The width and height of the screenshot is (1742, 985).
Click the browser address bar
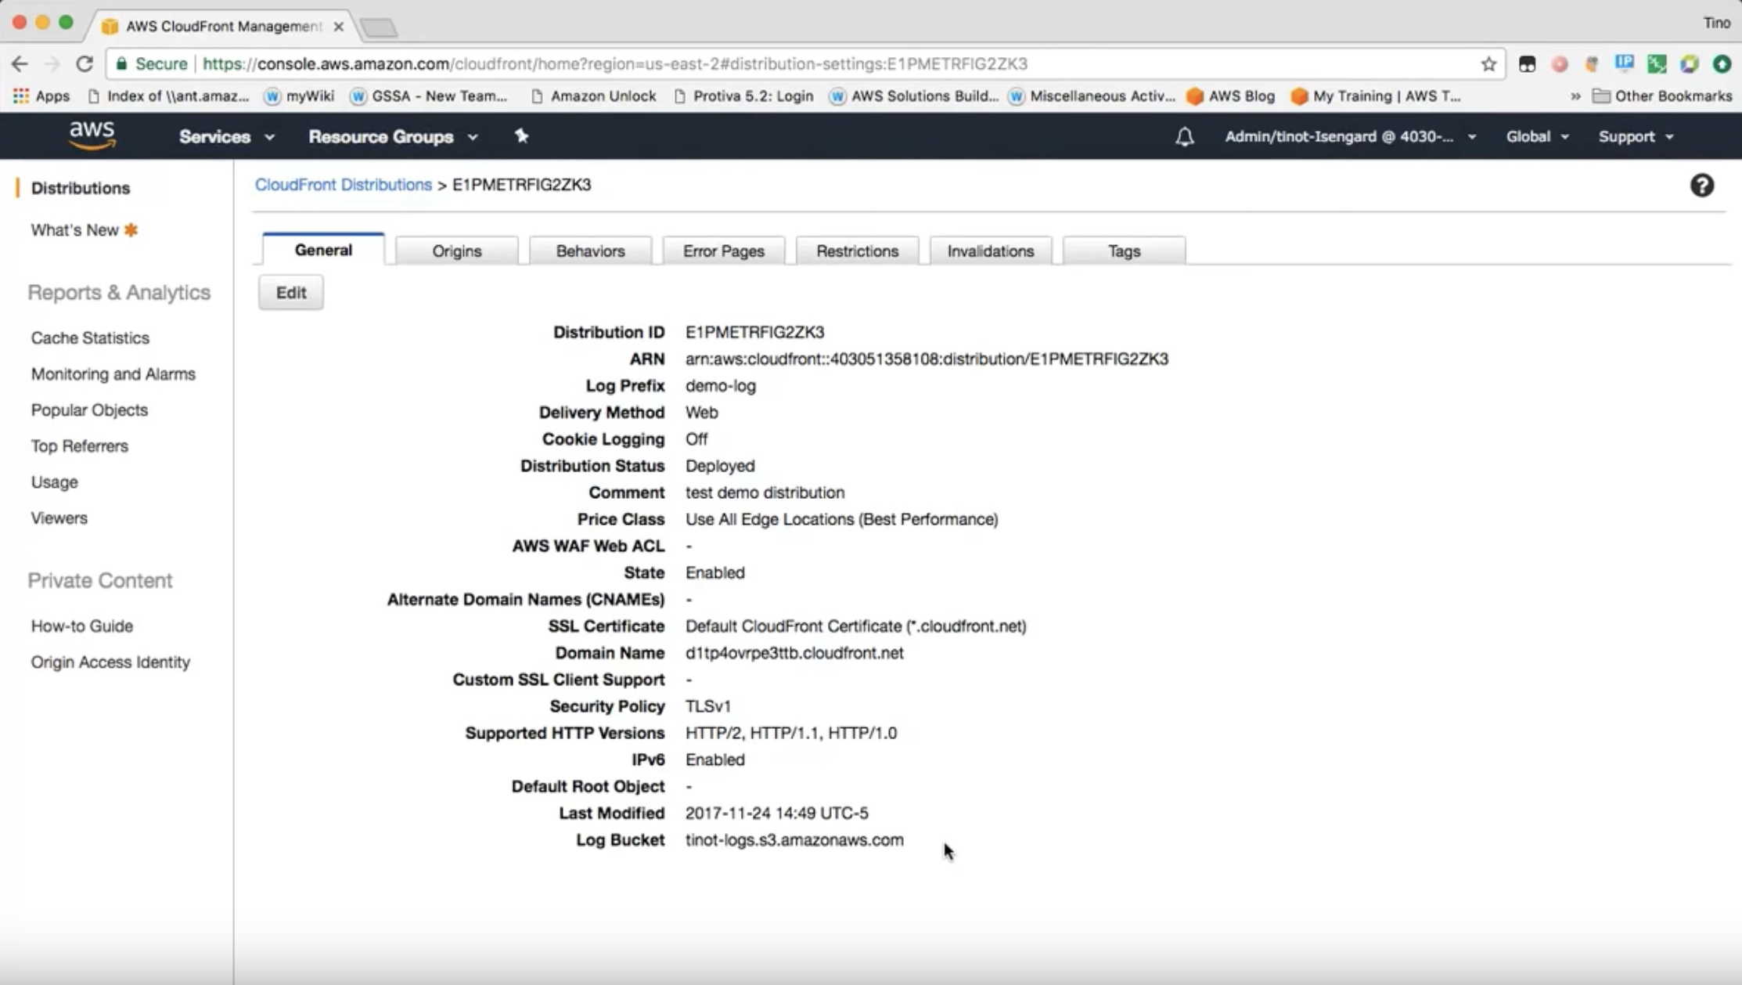[x=783, y=64]
